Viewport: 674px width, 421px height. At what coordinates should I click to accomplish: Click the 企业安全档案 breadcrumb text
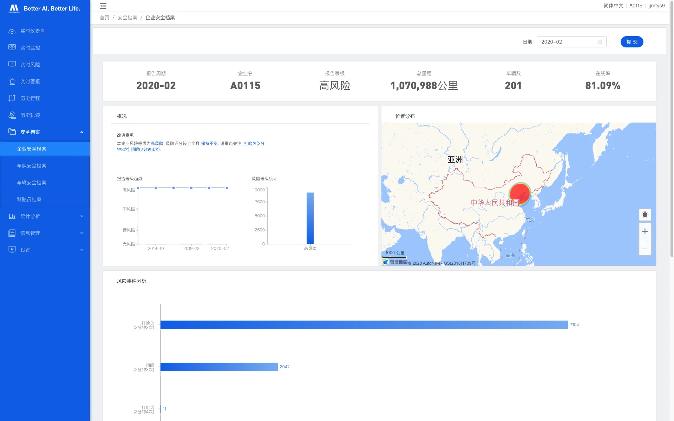160,18
